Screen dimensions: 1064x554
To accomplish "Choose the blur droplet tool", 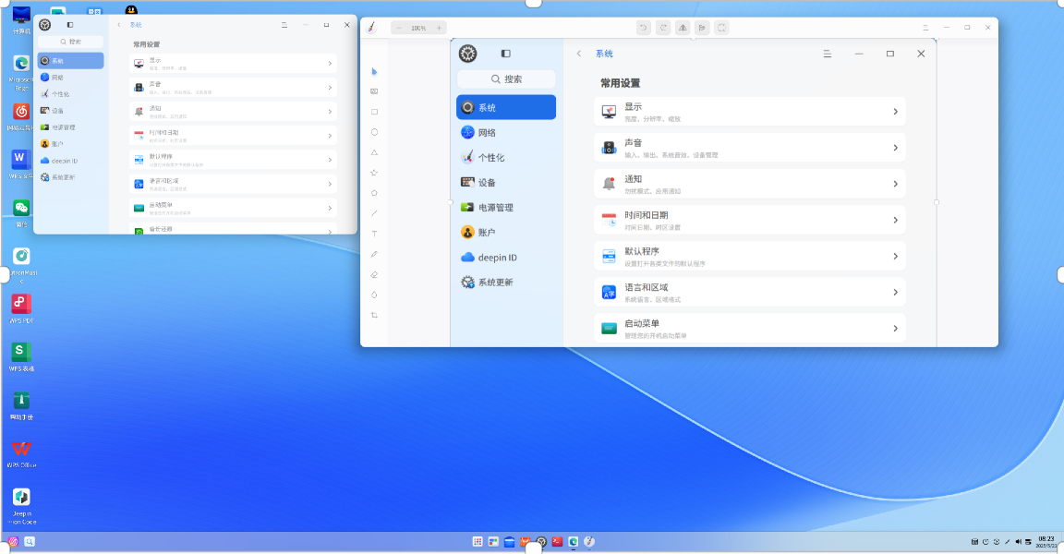I will coord(374,295).
